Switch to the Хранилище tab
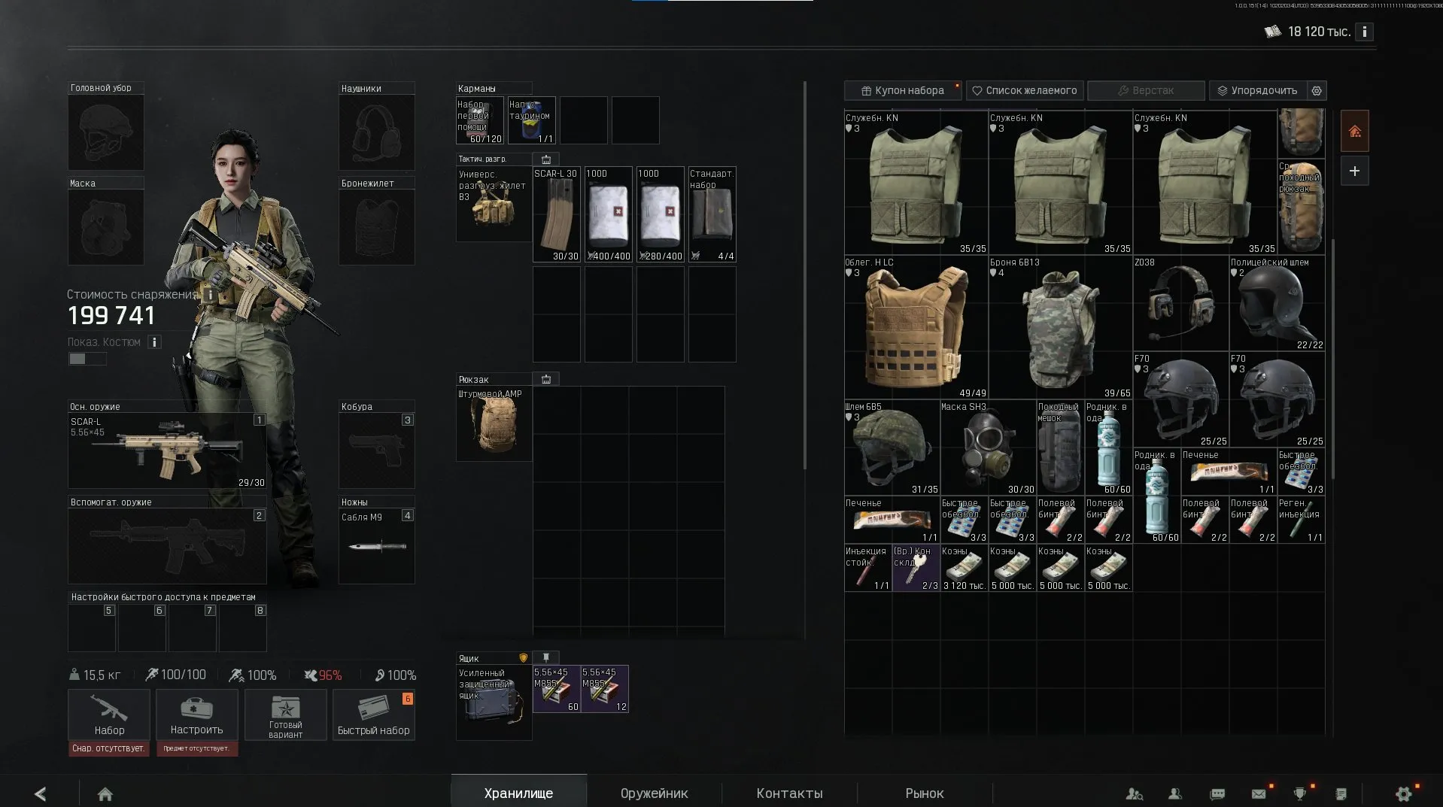This screenshot has width=1443, height=807. (518, 793)
